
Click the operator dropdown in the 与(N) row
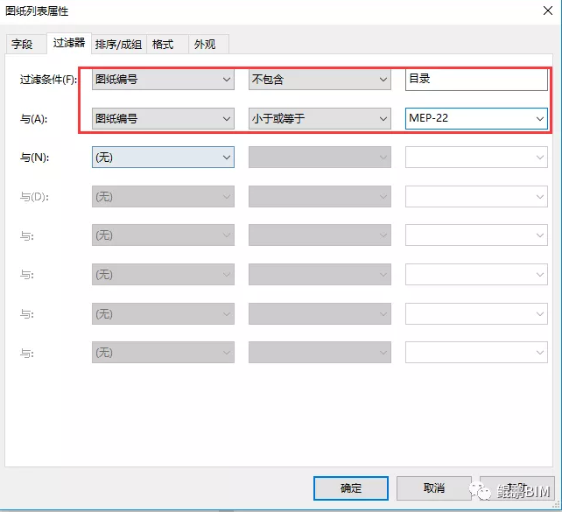pos(320,158)
